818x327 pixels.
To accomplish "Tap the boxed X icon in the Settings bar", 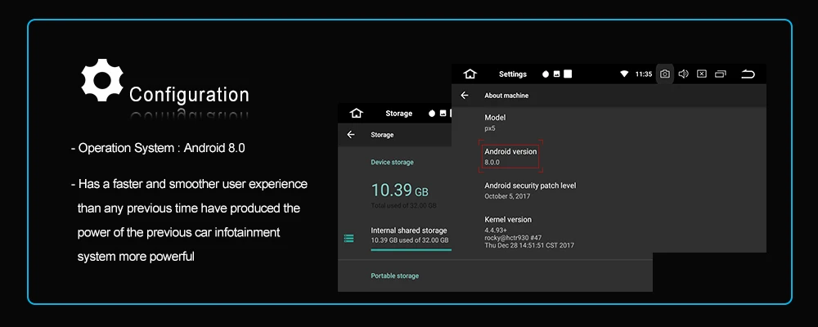I will tap(702, 74).
